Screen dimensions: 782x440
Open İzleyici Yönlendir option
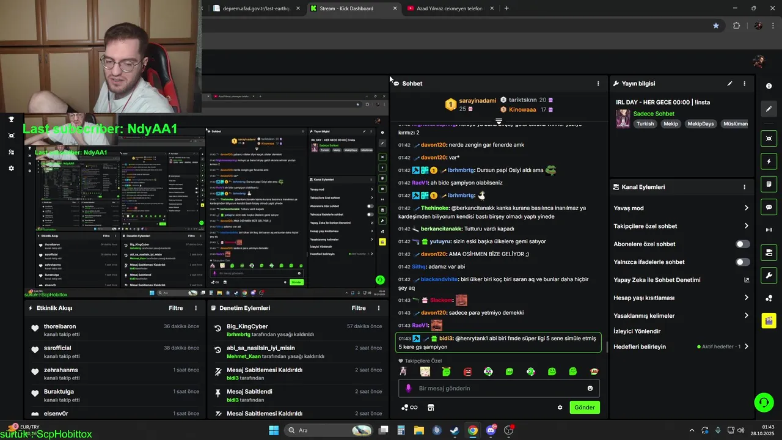[x=637, y=331]
